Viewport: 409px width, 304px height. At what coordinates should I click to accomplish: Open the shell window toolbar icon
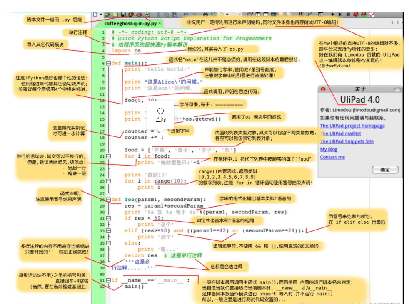[x=274, y=14]
